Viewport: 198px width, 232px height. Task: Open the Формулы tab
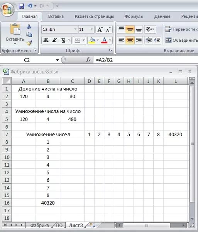[134, 16]
